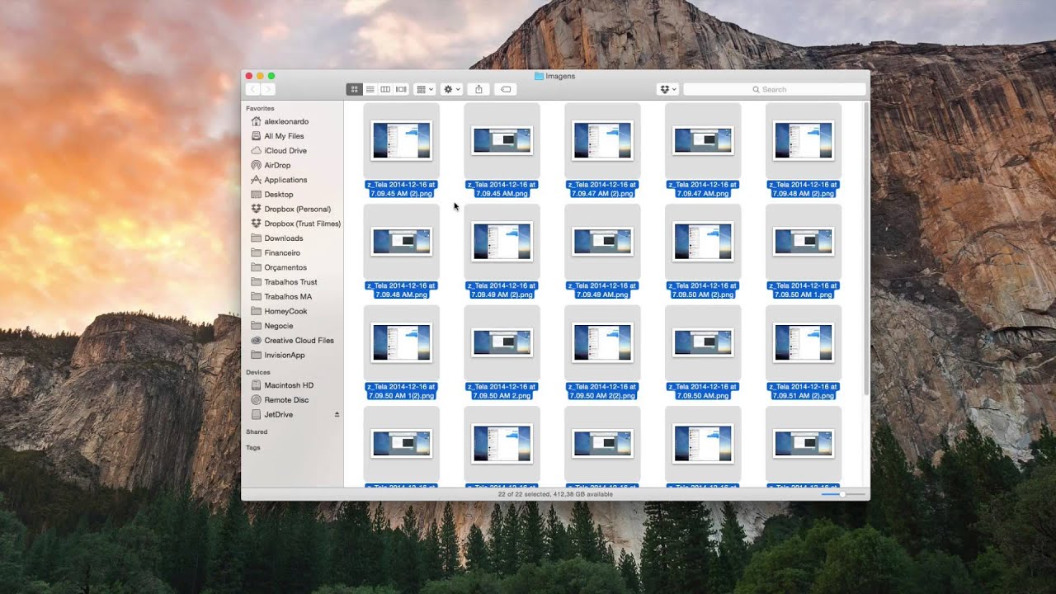Go back with the back arrow

[252, 89]
